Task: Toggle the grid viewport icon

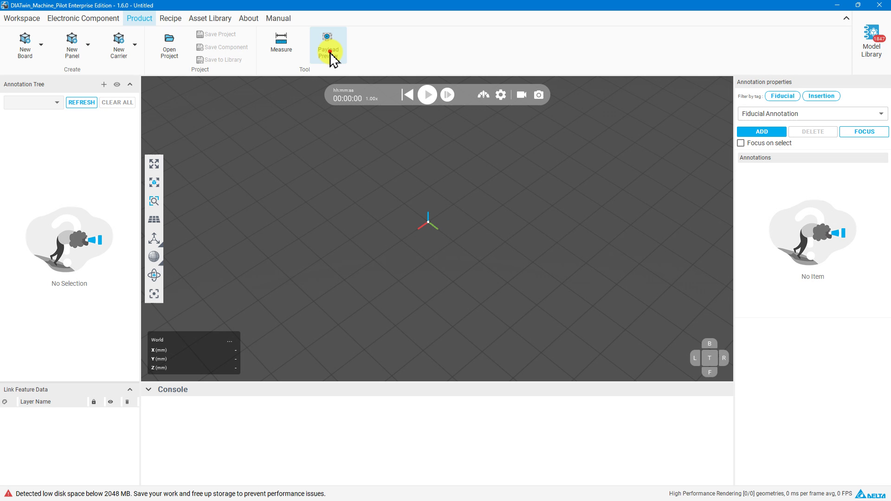Action: point(154,219)
